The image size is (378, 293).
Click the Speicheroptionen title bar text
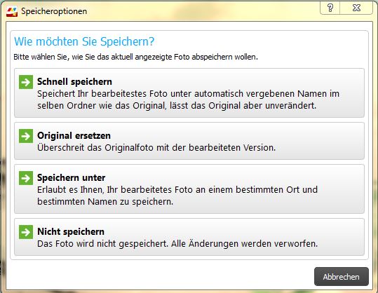tap(54, 11)
